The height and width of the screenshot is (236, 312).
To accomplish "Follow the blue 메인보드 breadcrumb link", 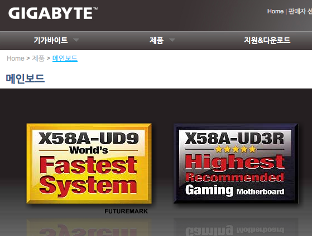I will (x=65, y=58).
